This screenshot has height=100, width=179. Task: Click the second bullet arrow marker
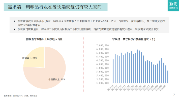pyautogui.click(x=15, y=29)
